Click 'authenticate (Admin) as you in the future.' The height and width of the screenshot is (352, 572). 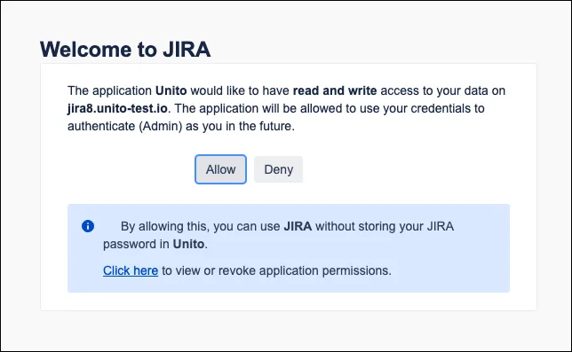(x=181, y=126)
